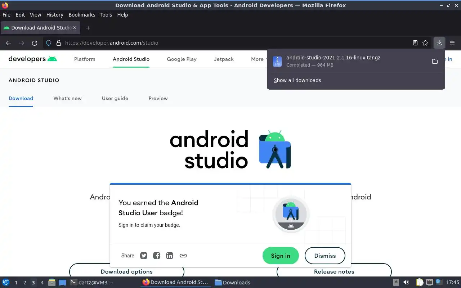Share badge on Facebook

tap(157, 256)
